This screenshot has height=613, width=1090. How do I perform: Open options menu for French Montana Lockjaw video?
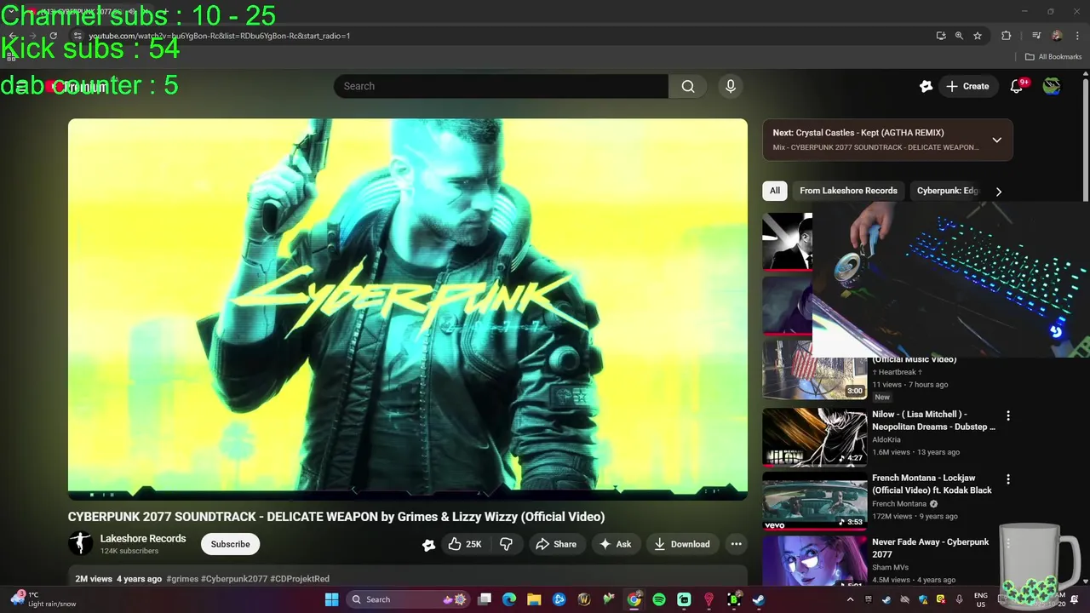[x=1008, y=479]
